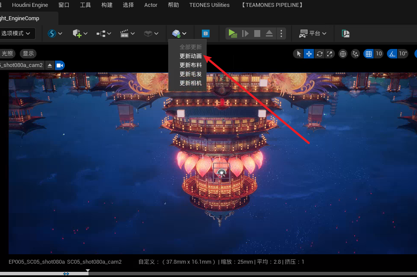
Task: Open the 帮助 menu
Action: tap(173, 5)
